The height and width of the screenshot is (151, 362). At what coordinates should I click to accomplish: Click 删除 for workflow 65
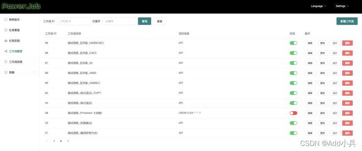pyautogui.click(x=347, y=83)
